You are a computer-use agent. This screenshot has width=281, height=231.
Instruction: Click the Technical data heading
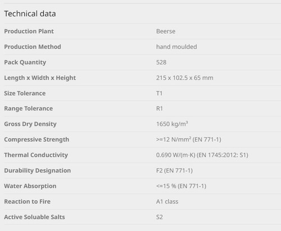[30, 13]
